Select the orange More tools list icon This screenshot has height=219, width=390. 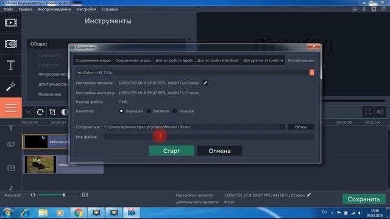click(x=11, y=108)
